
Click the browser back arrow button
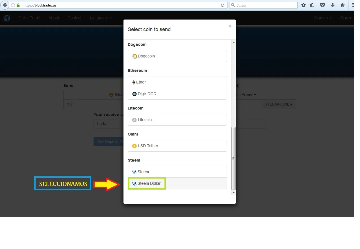click(5, 5)
